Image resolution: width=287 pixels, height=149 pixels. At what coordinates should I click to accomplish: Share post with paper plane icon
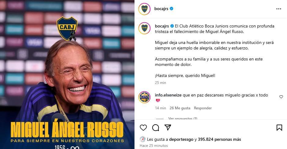[168, 127]
